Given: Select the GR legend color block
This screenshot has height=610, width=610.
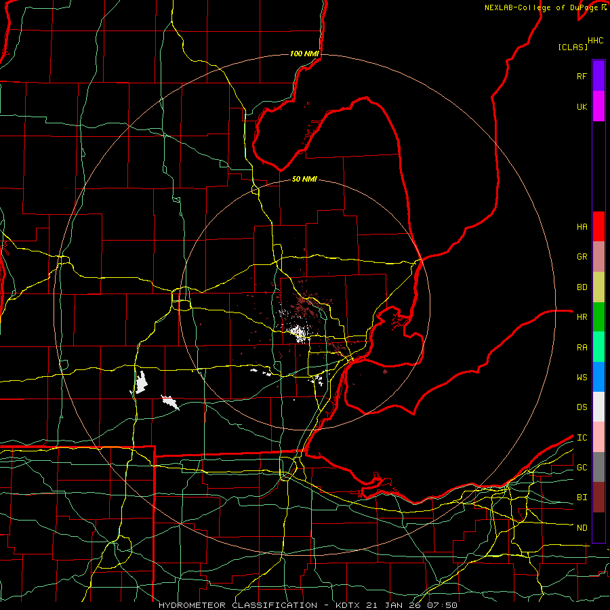Looking at the screenshot, I should coord(598,257).
